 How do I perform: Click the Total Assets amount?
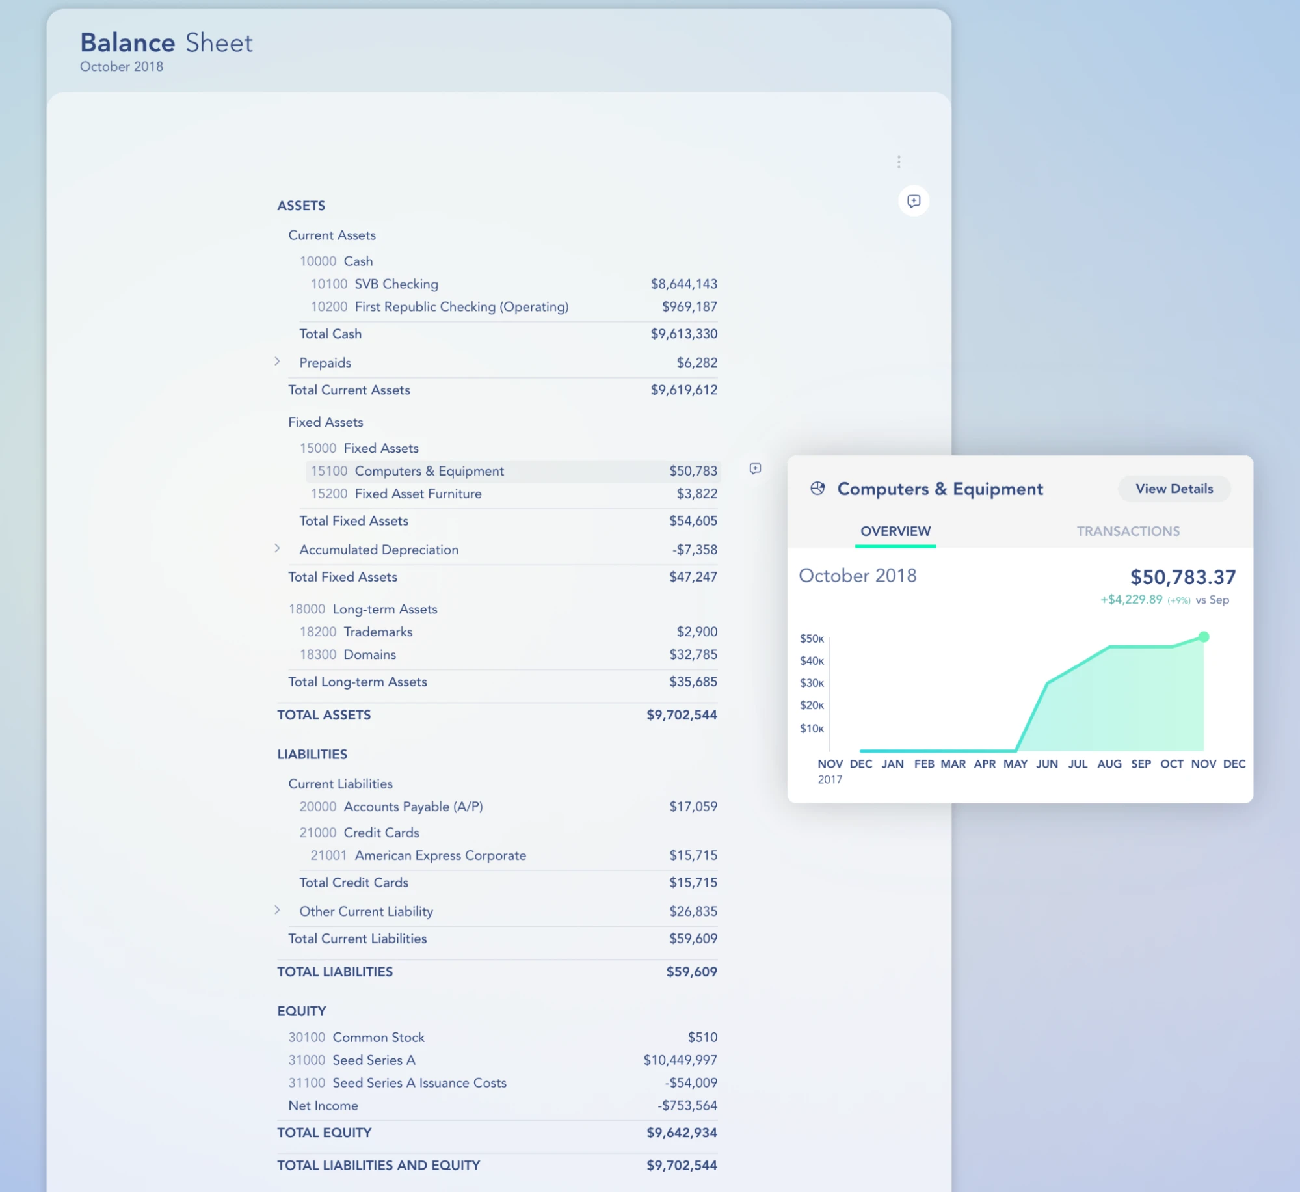pos(680,714)
